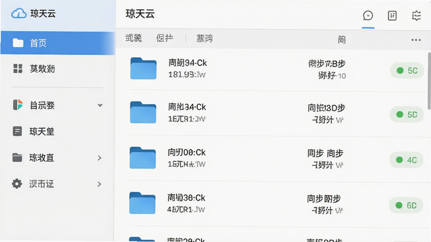Toggle the green 4C status badge
The height and width of the screenshot is (242, 431).
(406, 160)
